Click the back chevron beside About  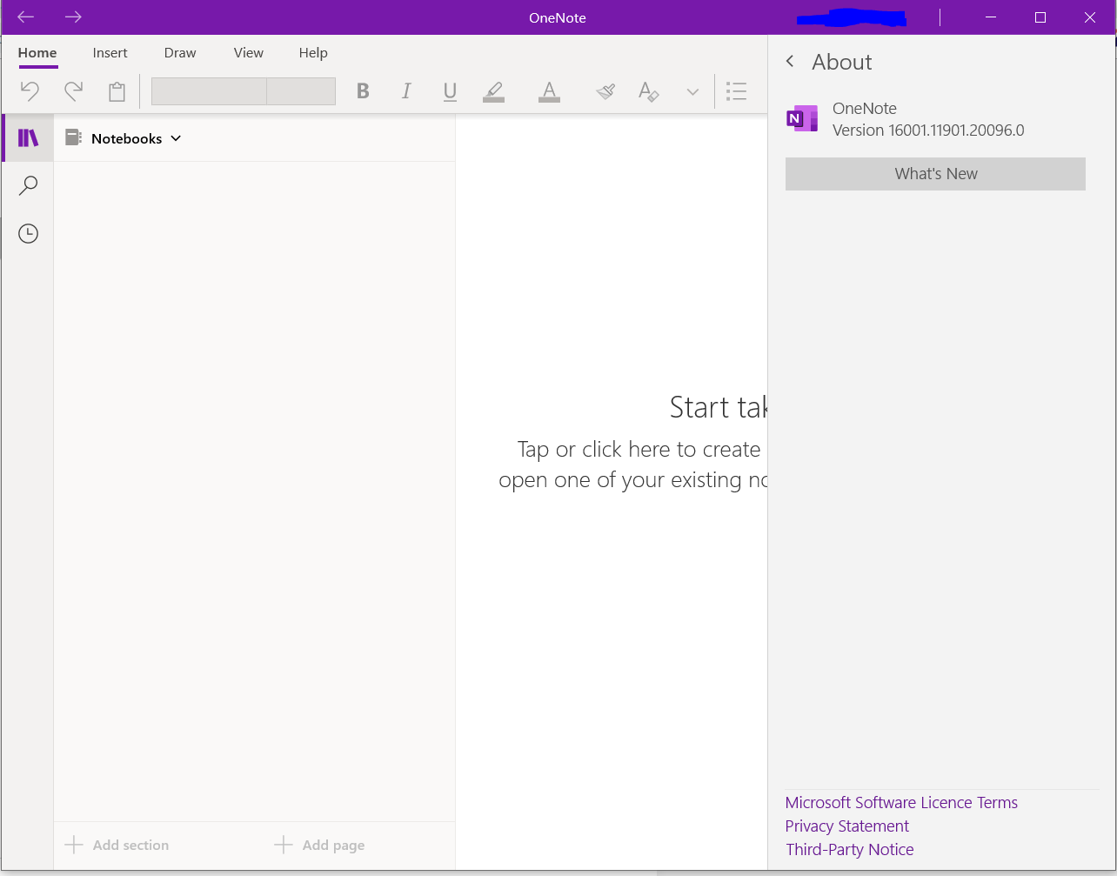[x=790, y=61]
